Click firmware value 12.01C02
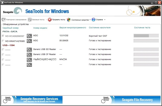Screen dimensions: 162x106 coord(64,35)
